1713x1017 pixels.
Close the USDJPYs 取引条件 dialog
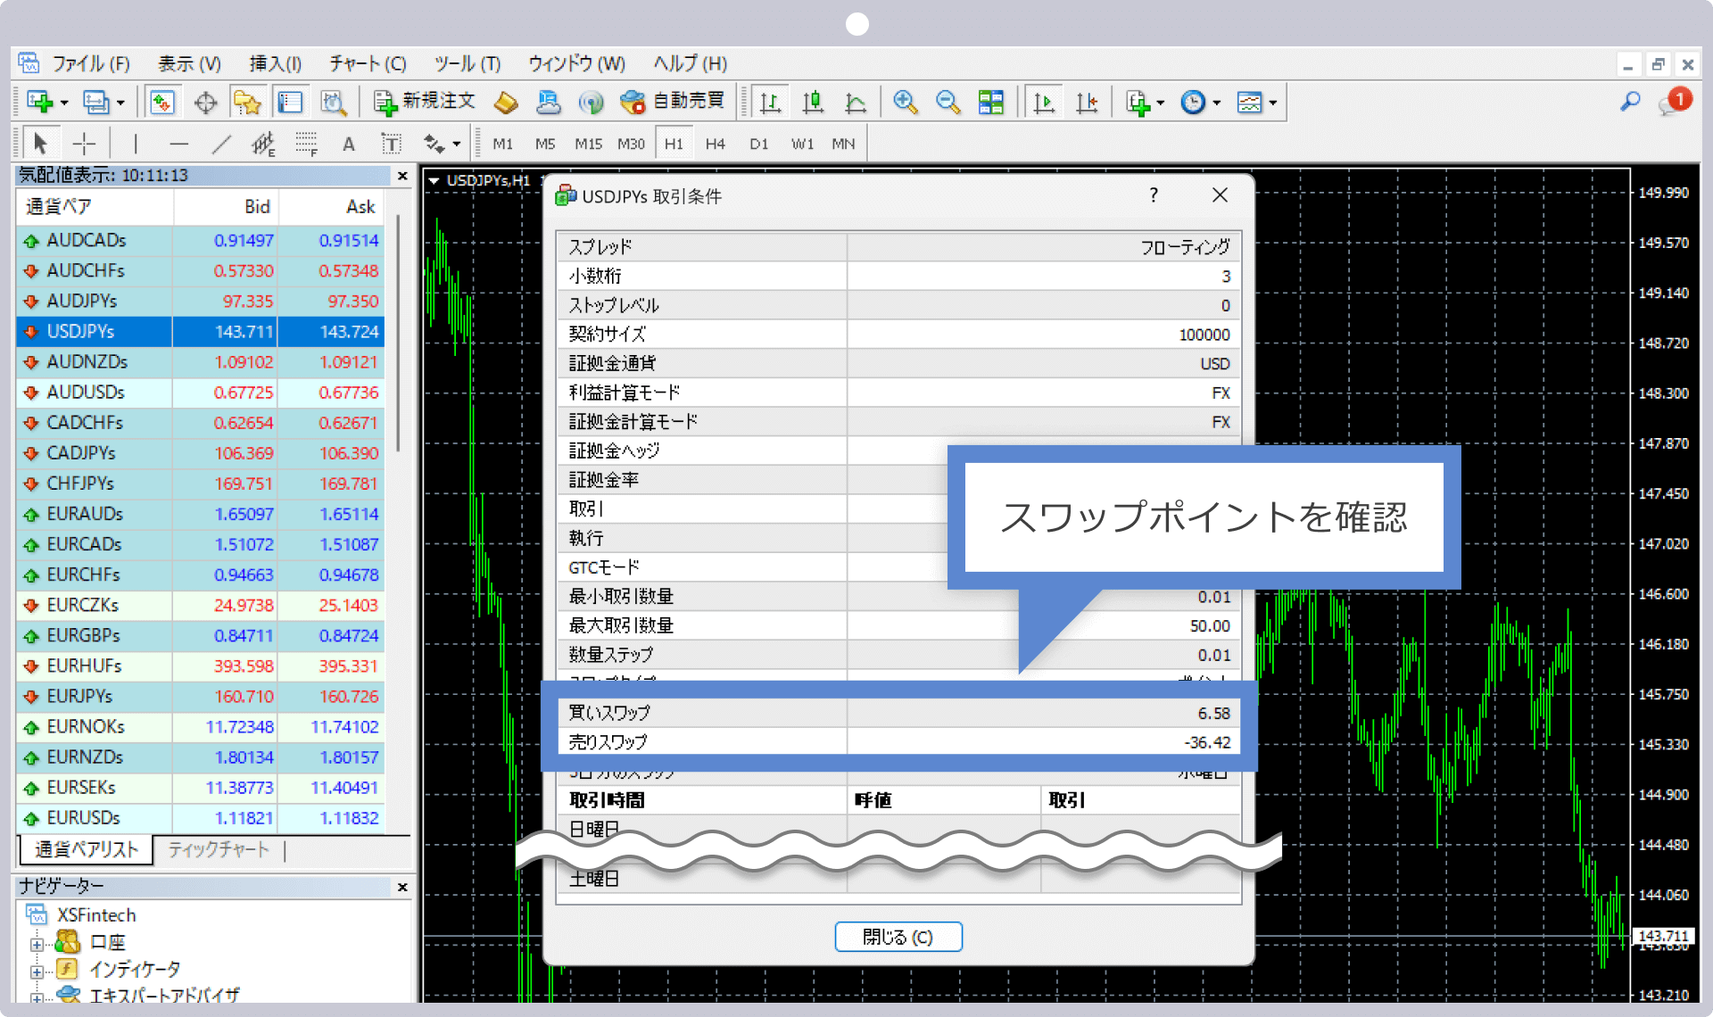point(1220,195)
